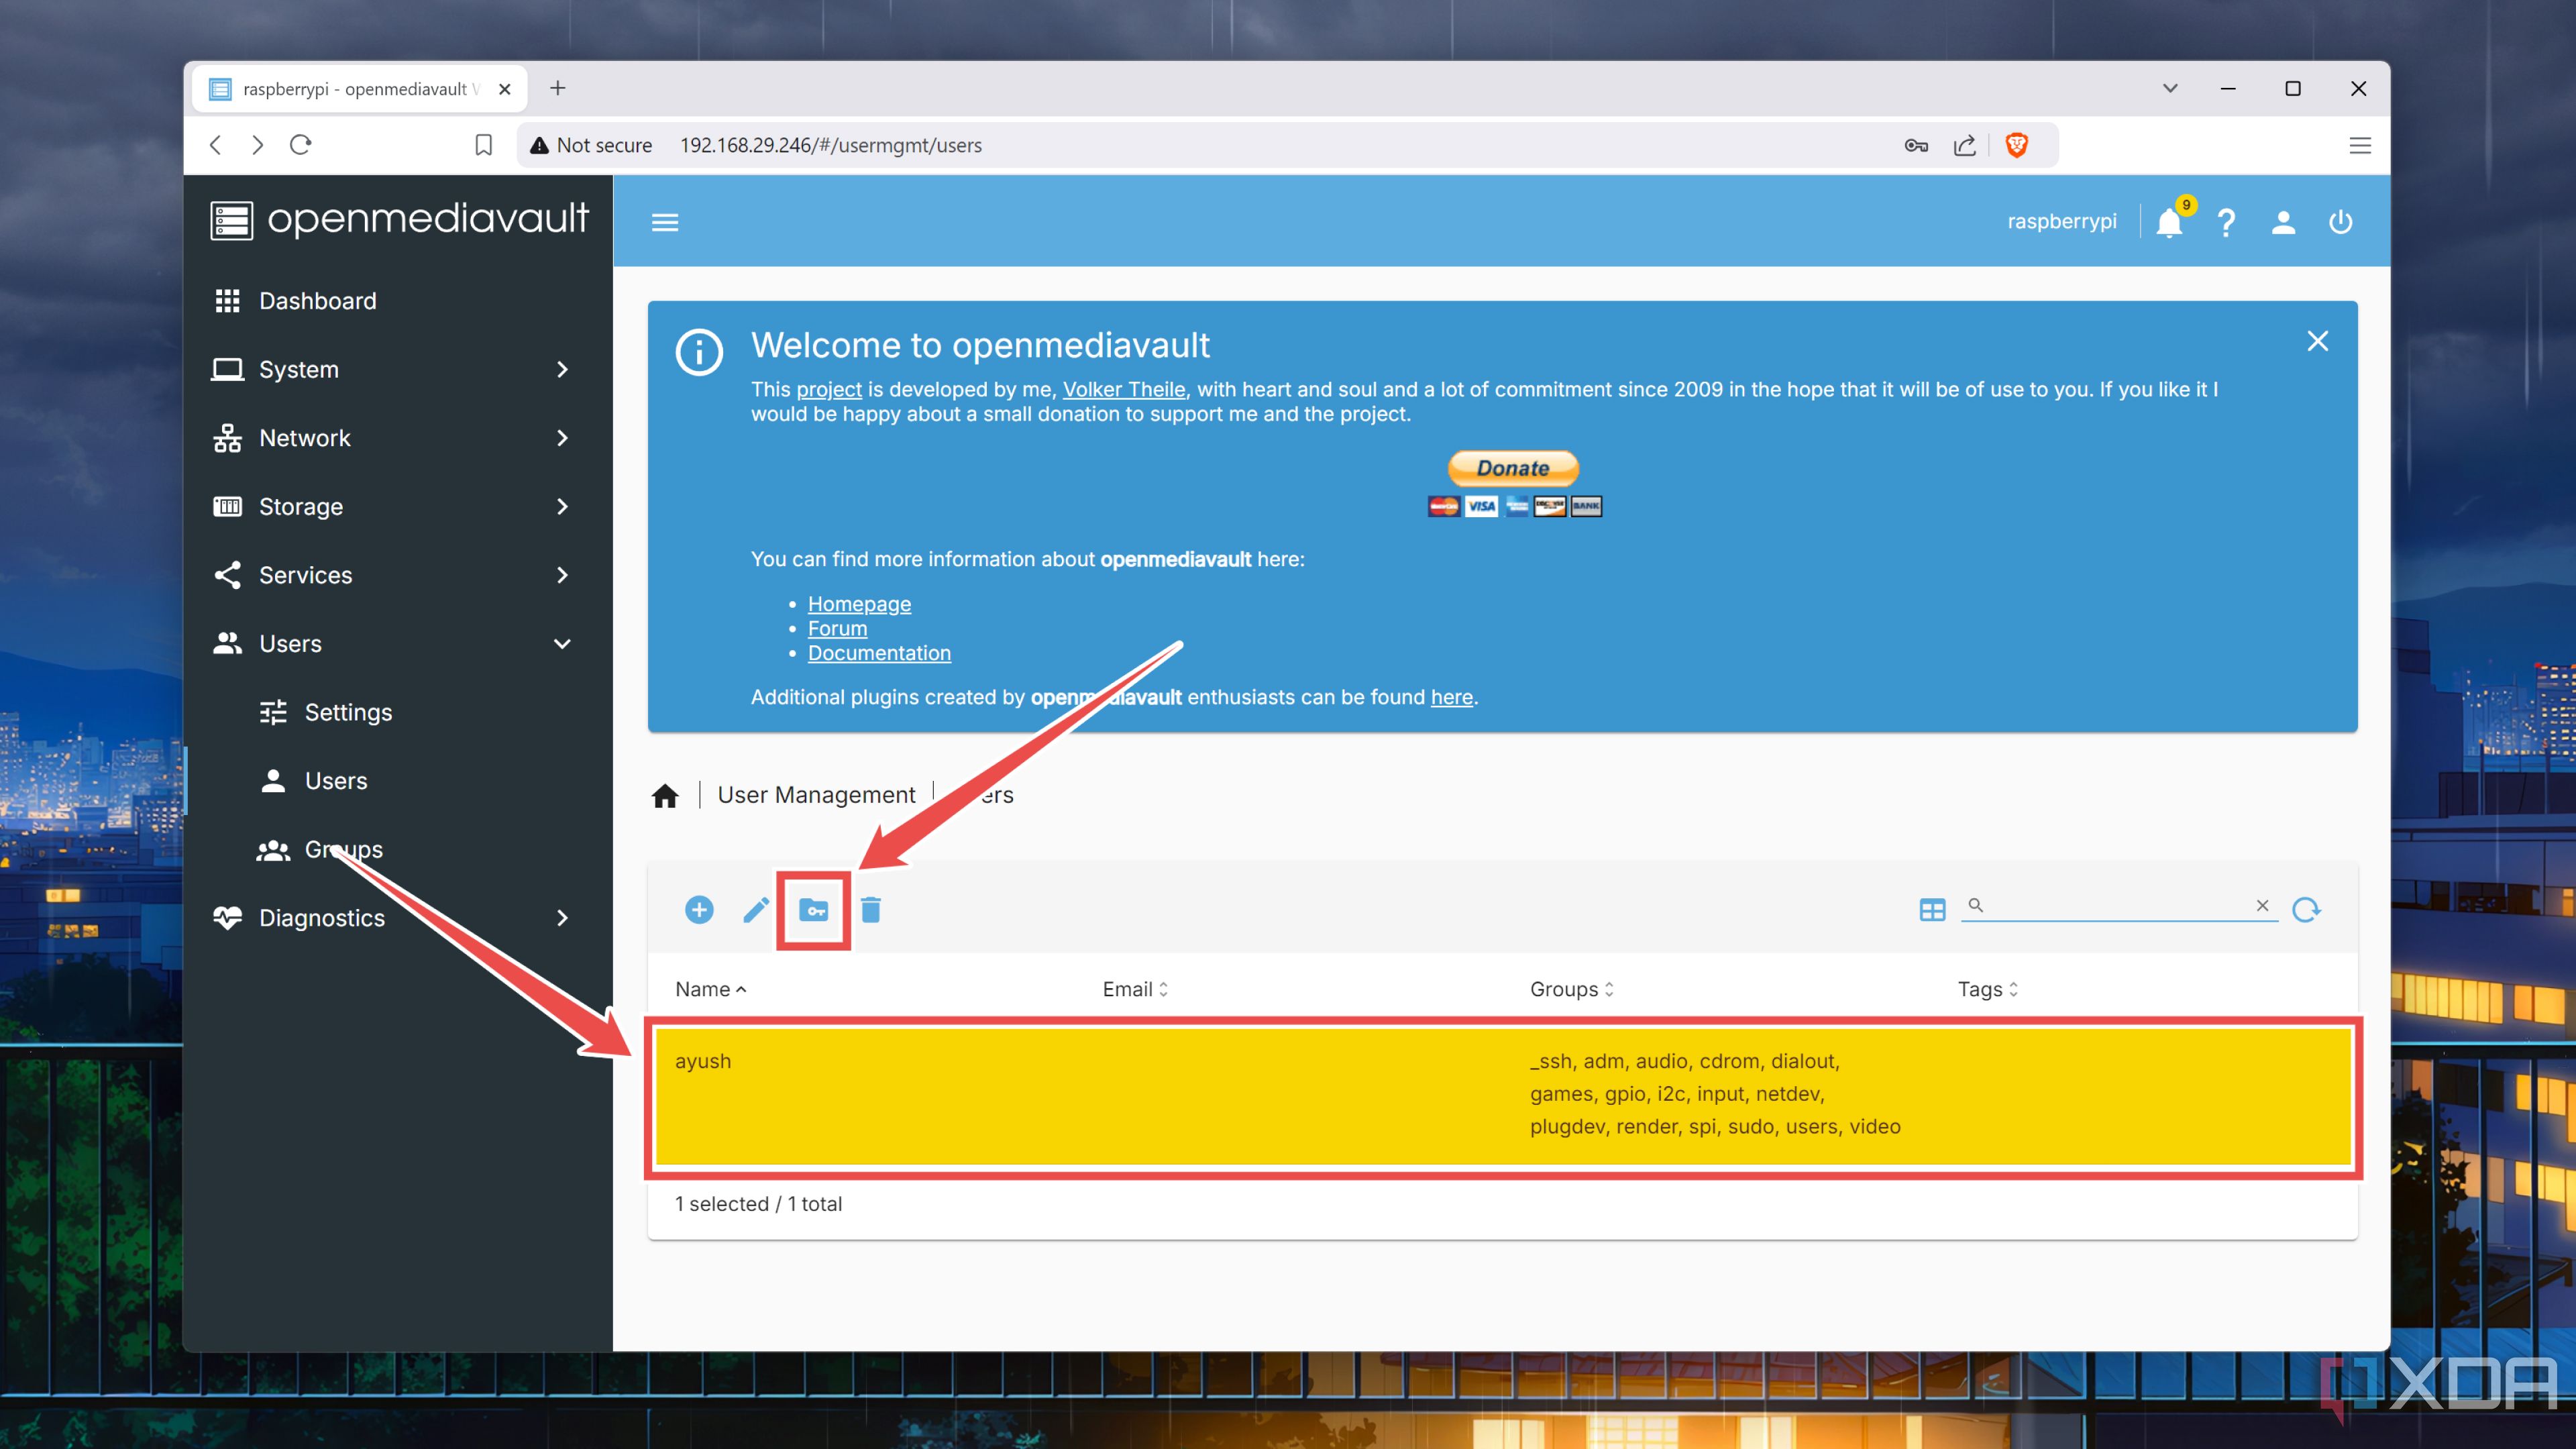
Task: Click the import user icon
Action: coord(814,910)
